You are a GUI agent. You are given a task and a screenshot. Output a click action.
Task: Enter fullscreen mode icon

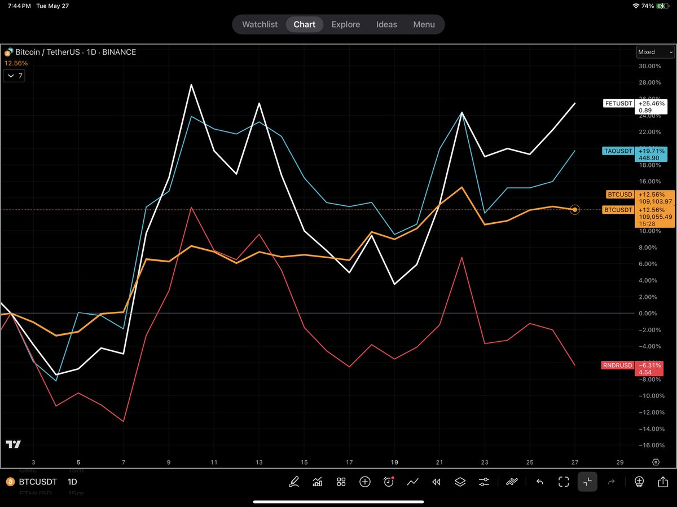[x=564, y=482]
